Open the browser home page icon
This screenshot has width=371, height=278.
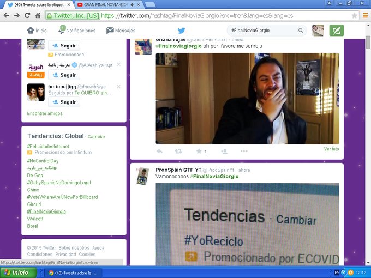point(38,16)
